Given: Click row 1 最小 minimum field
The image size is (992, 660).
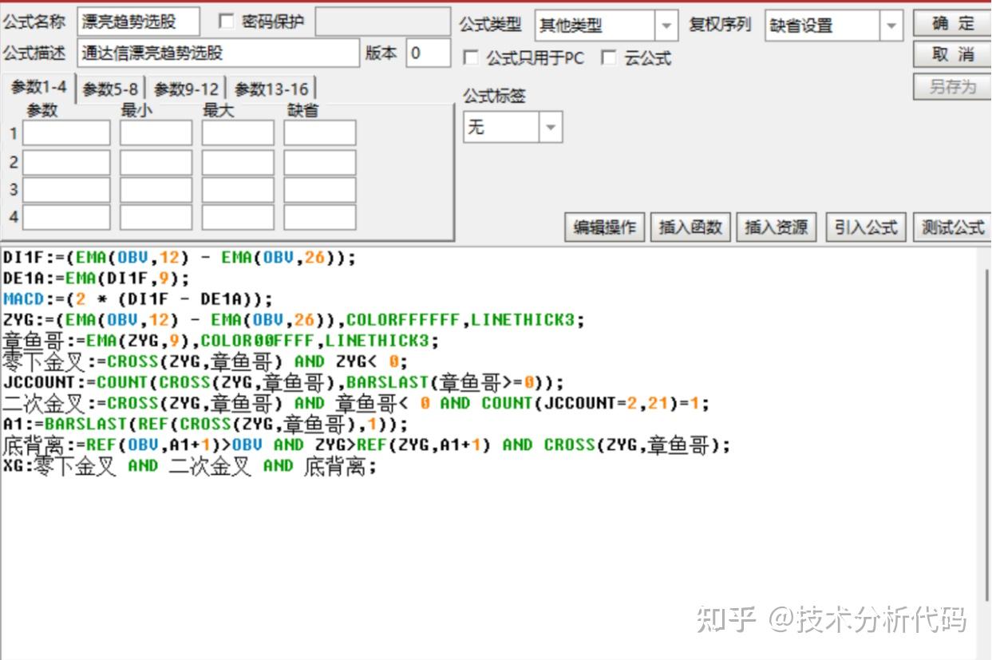Looking at the screenshot, I should coord(156,133).
